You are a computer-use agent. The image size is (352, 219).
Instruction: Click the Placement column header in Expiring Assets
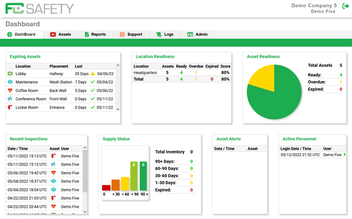pos(59,66)
